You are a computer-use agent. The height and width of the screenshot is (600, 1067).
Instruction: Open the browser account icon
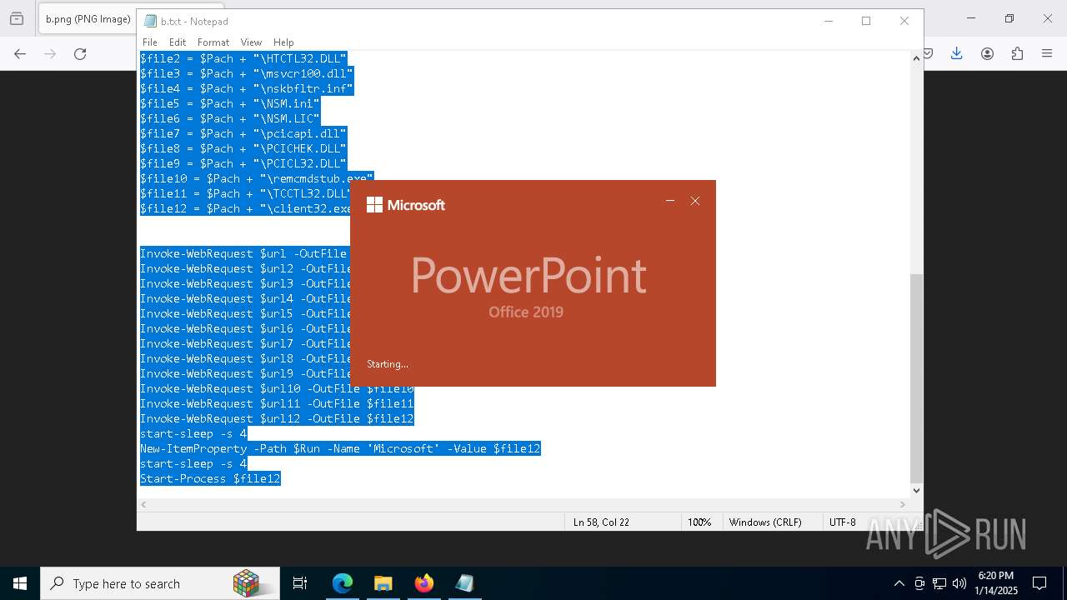point(987,53)
